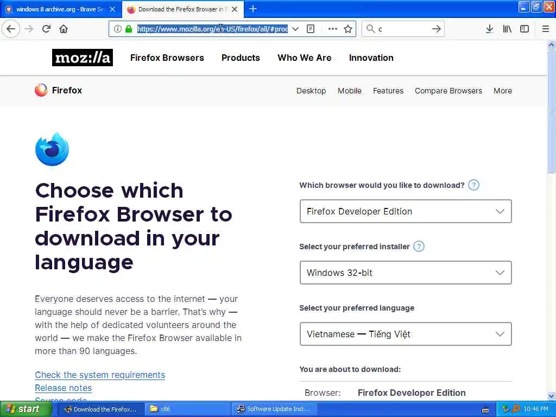Screen dimensions: 556x417
Task: Close the Download the Firefox Browser tab
Action: coord(235,9)
